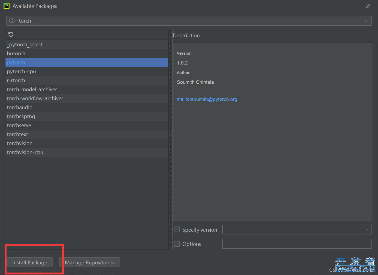Select the torchserve package
Viewport: 378px width, 275px height.
click(87, 125)
